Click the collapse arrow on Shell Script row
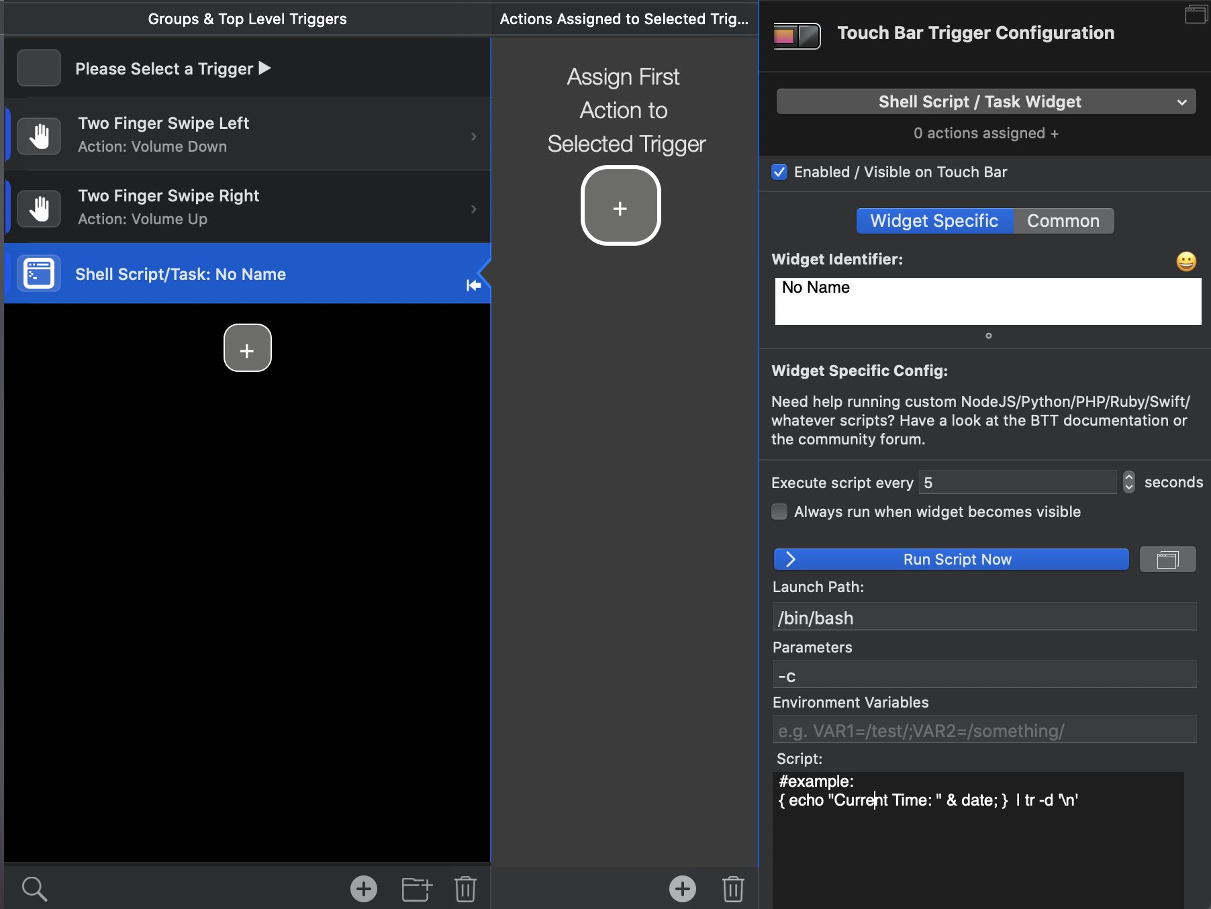The height and width of the screenshot is (909, 1211). pyautogui.click(x=474, y=285)
